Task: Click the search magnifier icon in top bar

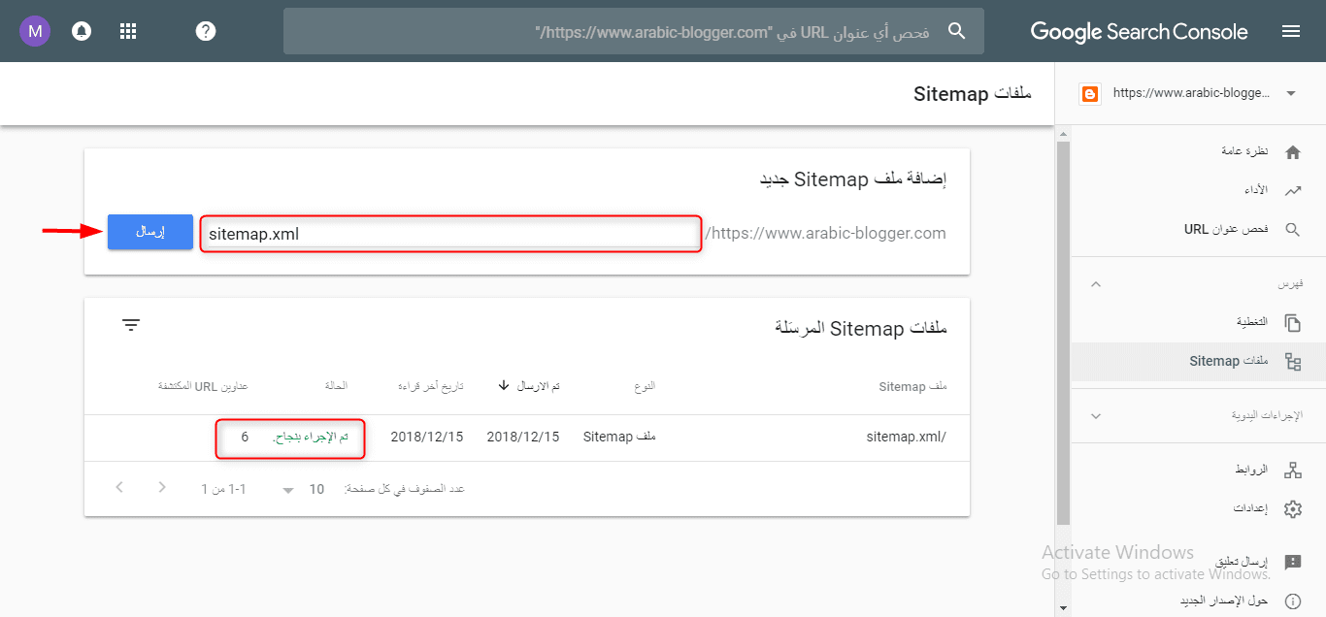Action: (957, 31)
